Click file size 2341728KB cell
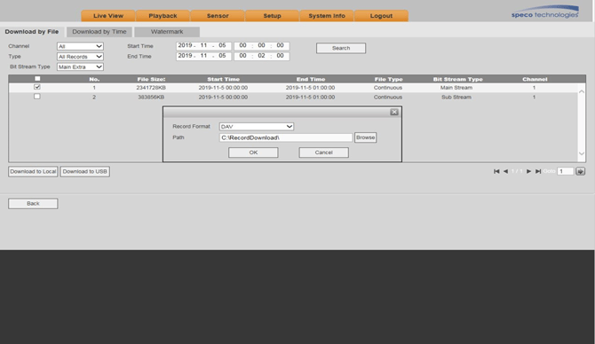The width and height of the screenshot is (595, 344). point(151,88)
